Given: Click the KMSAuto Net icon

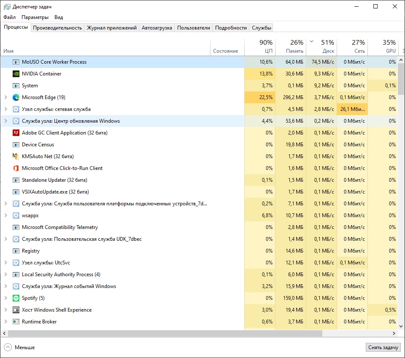Looking at the screenshot, I should pos(16,156).
